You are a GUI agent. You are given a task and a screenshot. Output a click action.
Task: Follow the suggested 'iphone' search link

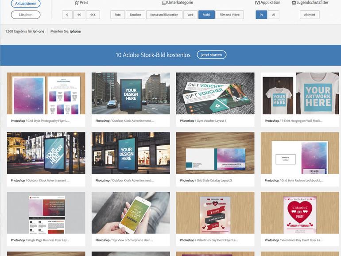[75, 31]
